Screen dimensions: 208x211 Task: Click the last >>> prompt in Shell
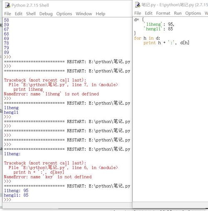(7, 200)
